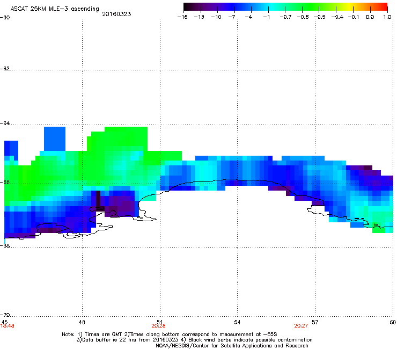Click the longitude label 60 at bottom right
The width and height of the screenshot is (397, 349).
tap(393, 322)
